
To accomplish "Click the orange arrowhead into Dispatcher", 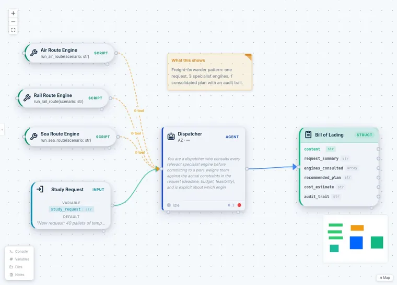I will pyautogui.click(x=157, y=169).
